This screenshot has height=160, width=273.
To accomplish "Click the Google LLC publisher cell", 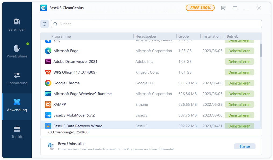I will (x=145, y=83).
